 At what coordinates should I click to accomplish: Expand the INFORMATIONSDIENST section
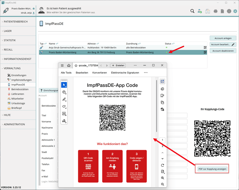18,59
